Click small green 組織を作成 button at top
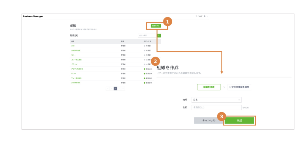This screenshot has width=304, height=143. (156, 26)
